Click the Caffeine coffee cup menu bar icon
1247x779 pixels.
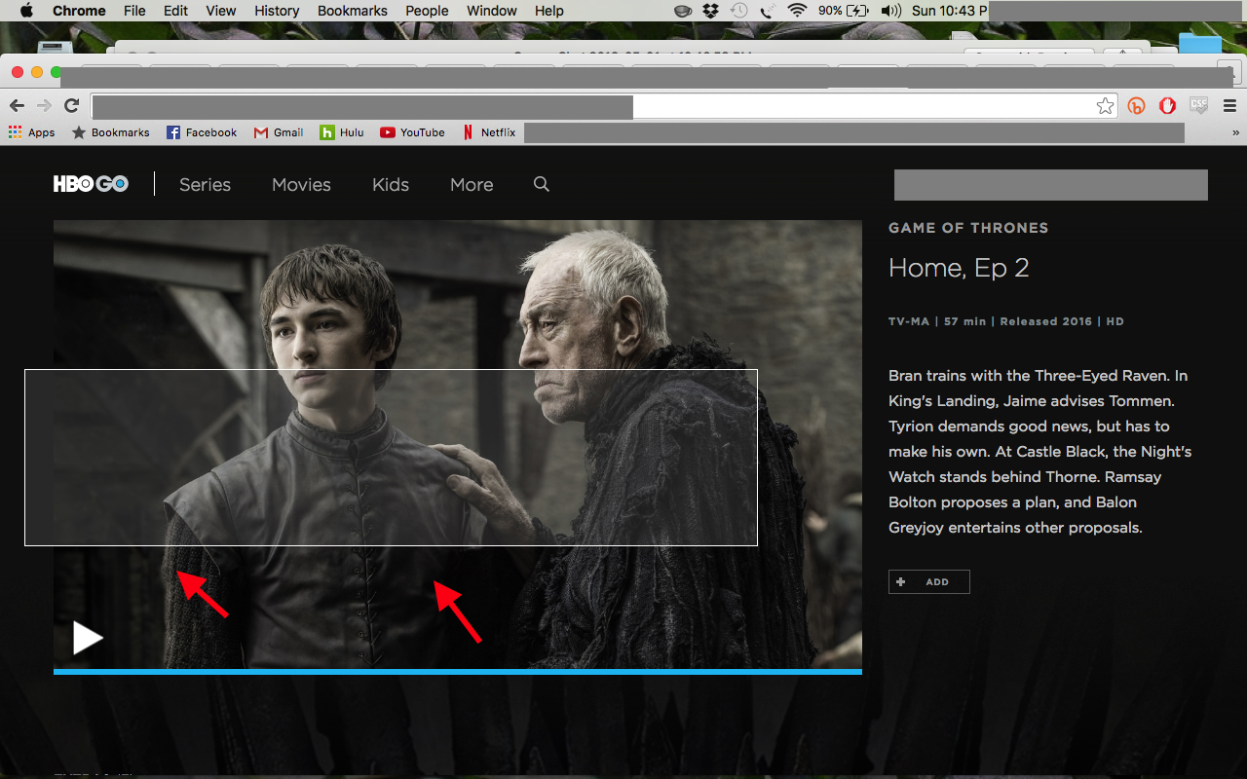(x=684, y=11)
